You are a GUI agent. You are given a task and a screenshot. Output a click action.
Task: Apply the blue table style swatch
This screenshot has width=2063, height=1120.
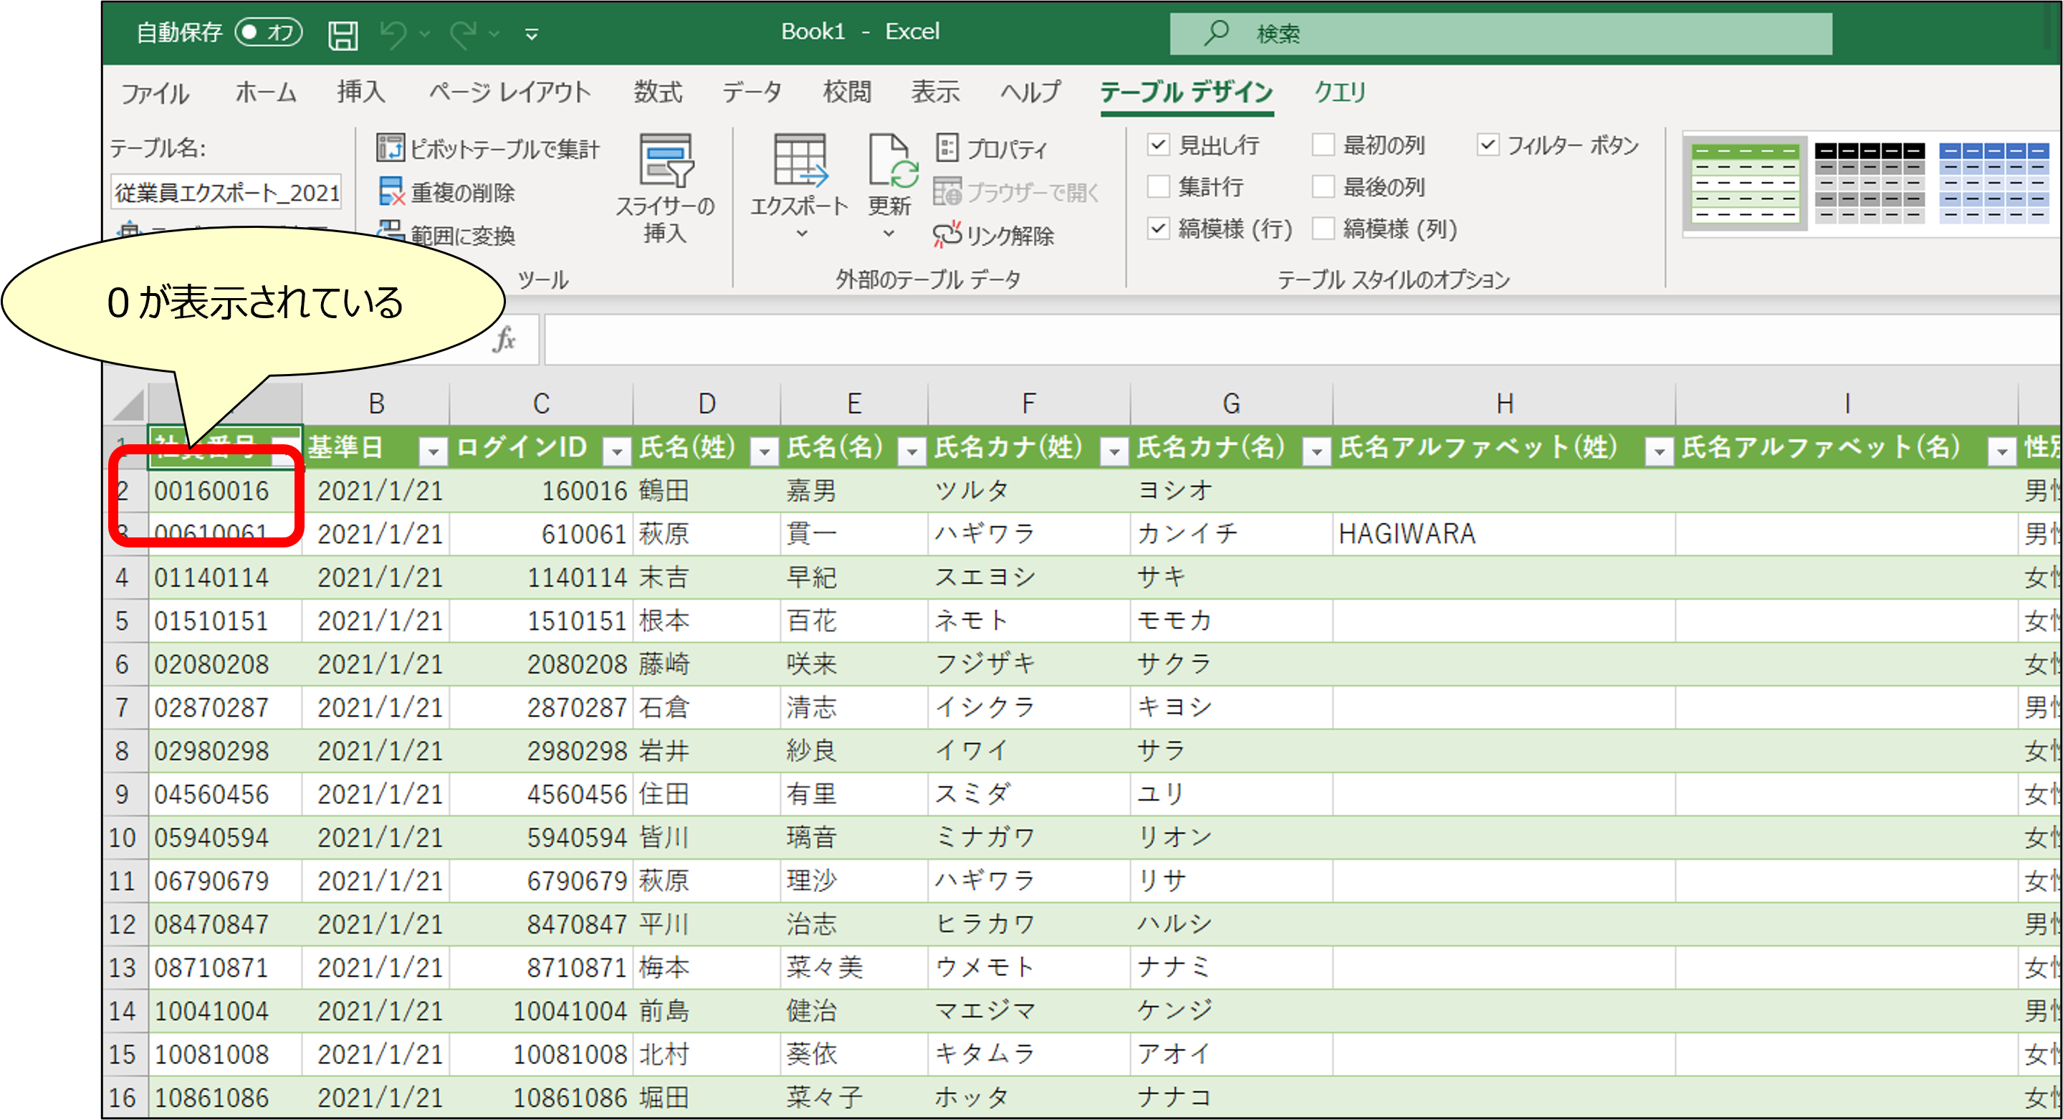click(x=1993, y=183)
